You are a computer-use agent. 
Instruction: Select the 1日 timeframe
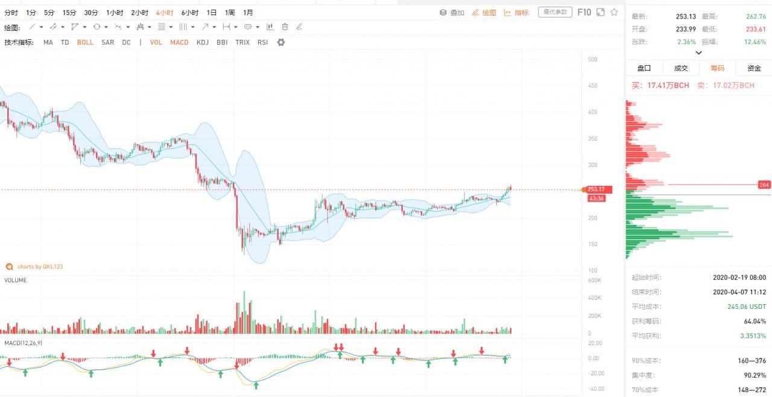pyautogui.click(x=212, y=13)
